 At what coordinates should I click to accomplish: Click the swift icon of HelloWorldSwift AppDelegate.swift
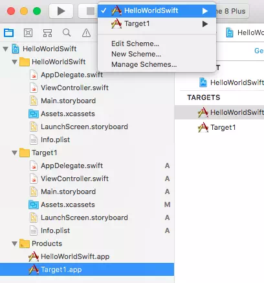pyautogui.click(x=34, y=75)
